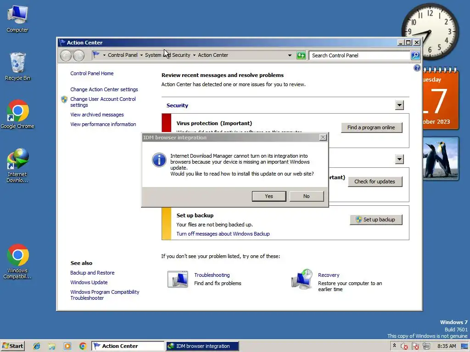Open Windows Media Player from the taskbar
This screenshot has height=352, width=470.
pyautogui.click(x=67, y=346)
